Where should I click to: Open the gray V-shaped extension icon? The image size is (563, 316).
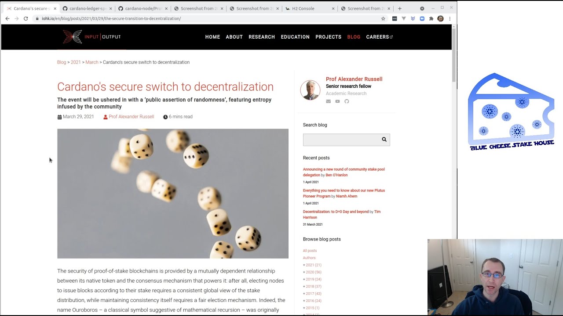[404, 18]
